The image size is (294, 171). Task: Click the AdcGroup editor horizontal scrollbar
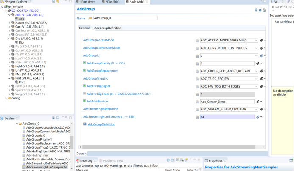169,147
